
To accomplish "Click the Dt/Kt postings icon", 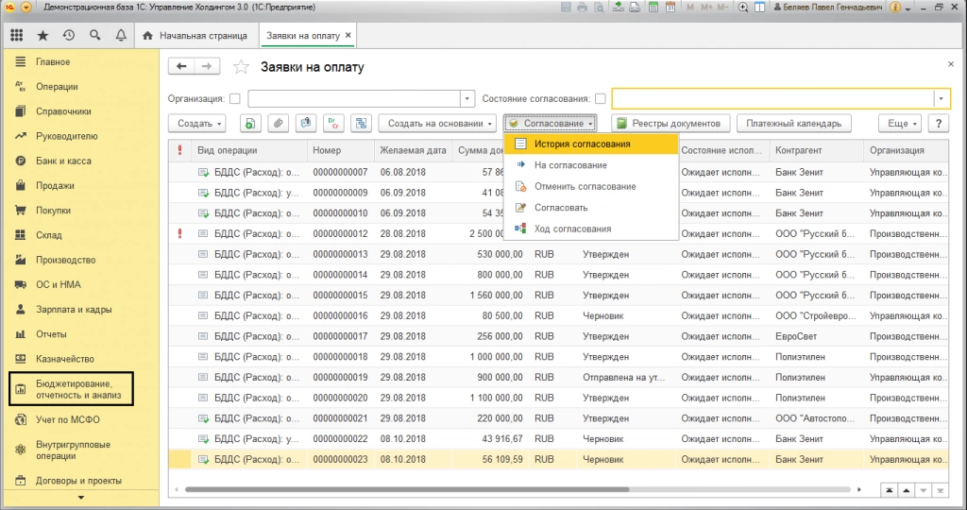I will (333, 124).
